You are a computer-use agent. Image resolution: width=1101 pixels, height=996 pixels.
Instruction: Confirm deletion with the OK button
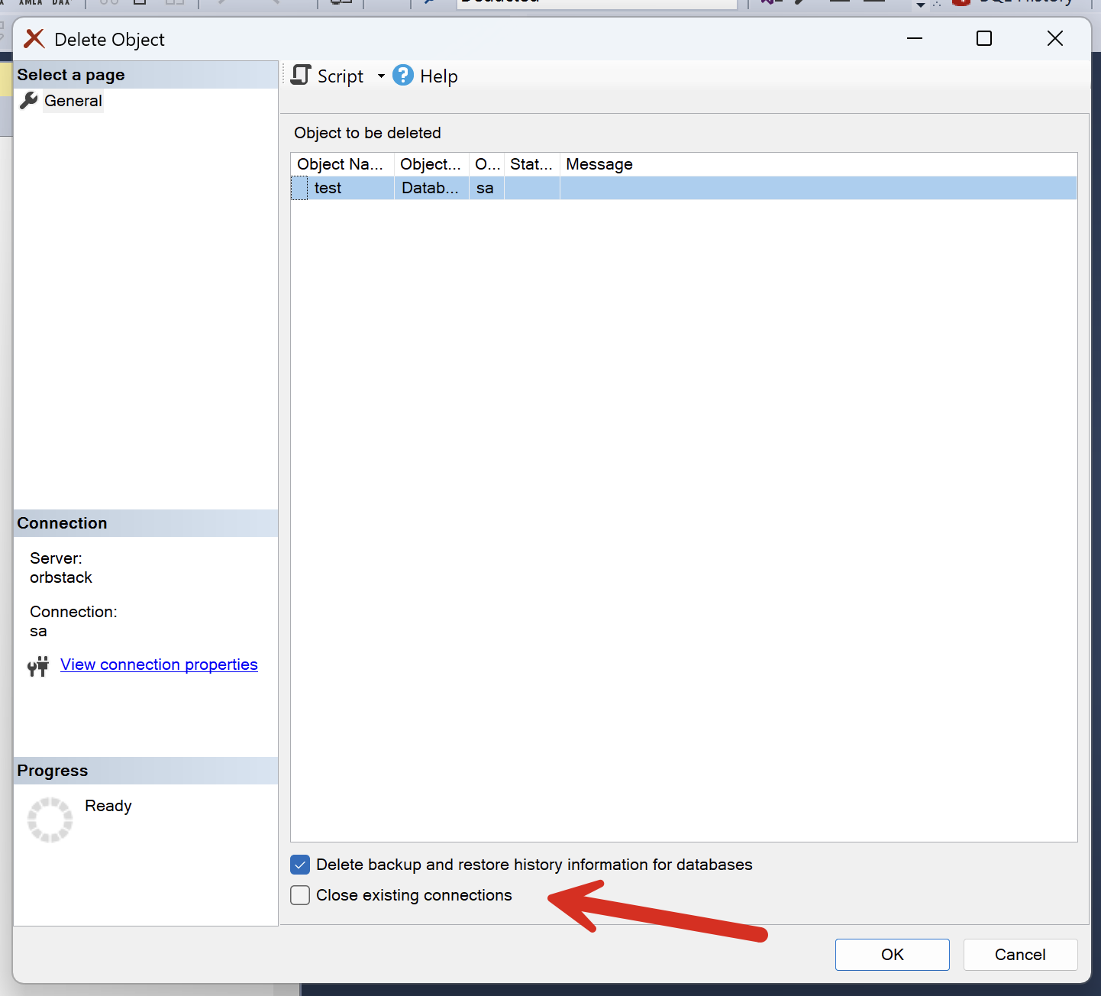[892, 955]
